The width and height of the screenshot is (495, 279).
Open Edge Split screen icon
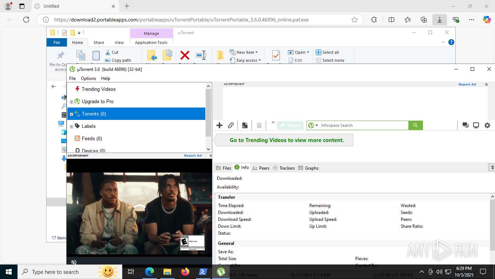click(x=392, y=20)
